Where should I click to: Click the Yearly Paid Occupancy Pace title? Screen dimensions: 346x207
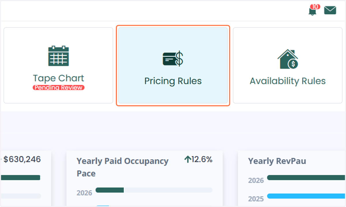click(x=123, y=167)
